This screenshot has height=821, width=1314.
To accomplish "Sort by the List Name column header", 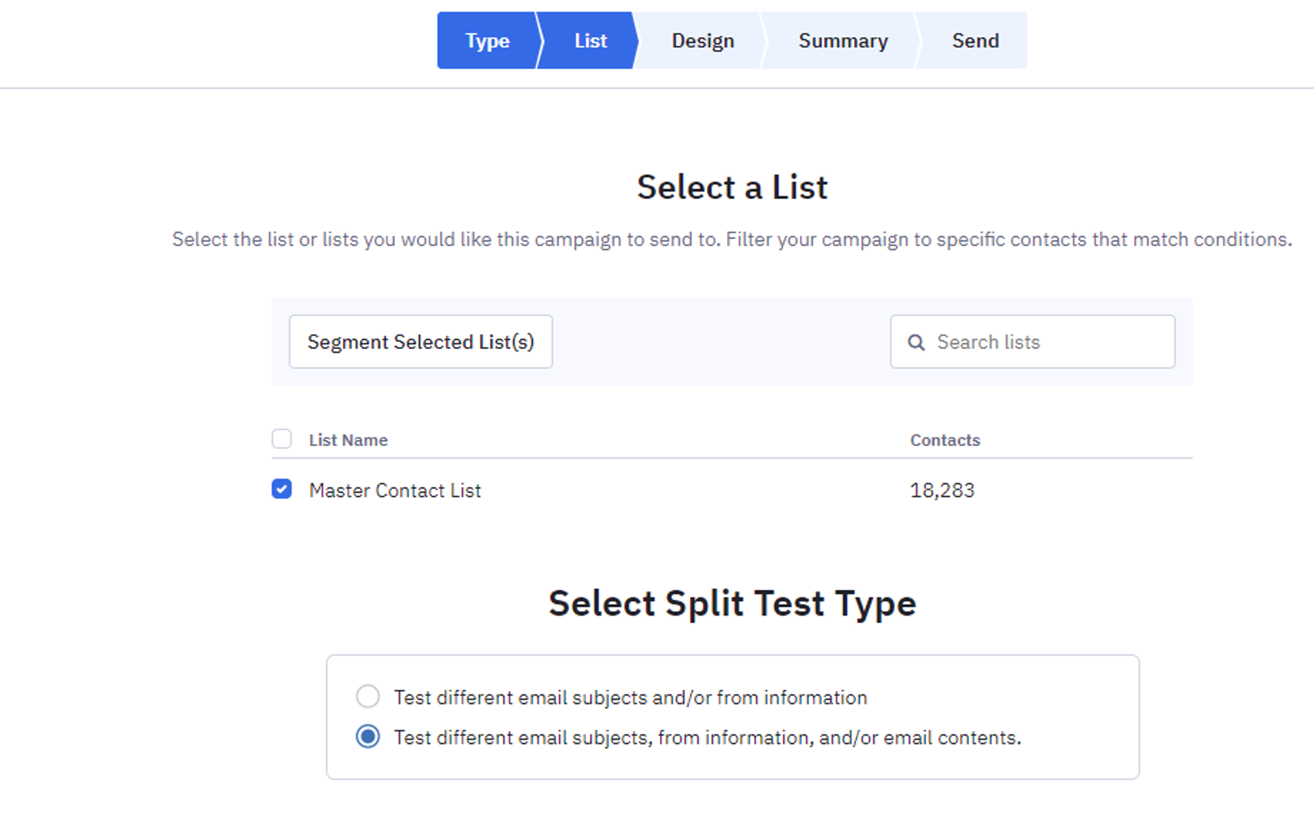I will pos(348,440).
